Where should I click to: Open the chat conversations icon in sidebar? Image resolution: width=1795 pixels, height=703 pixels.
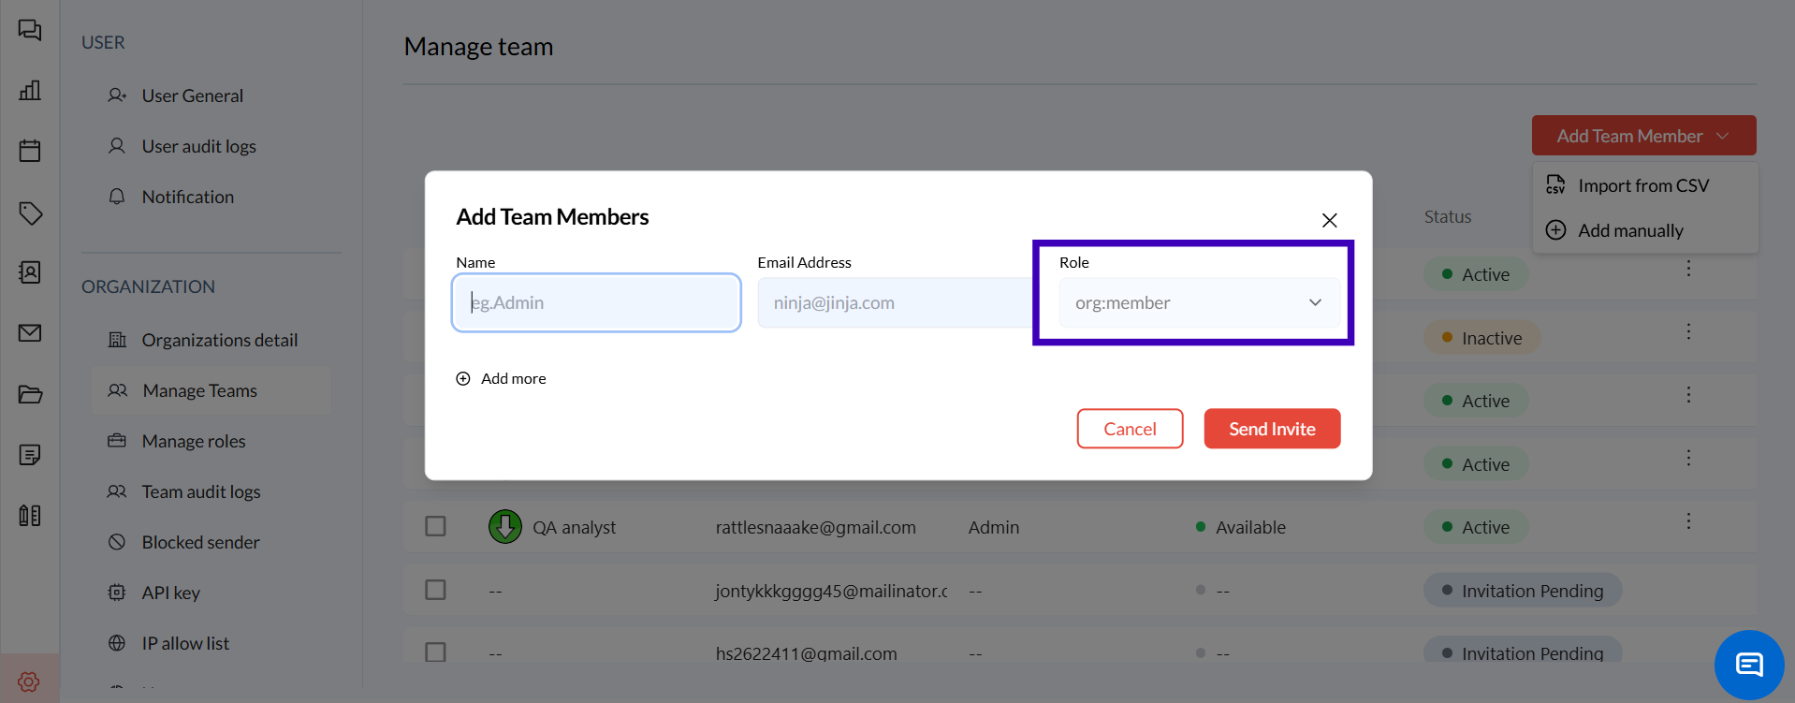[x=30, y=30]
